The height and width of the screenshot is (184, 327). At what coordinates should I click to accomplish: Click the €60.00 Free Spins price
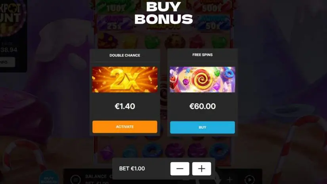coord(202,106)
